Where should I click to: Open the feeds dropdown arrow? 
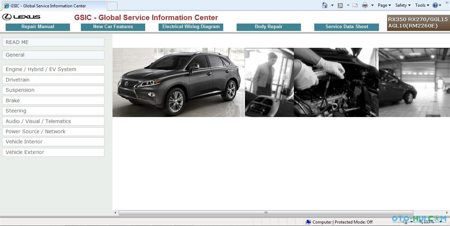[348, 5]
